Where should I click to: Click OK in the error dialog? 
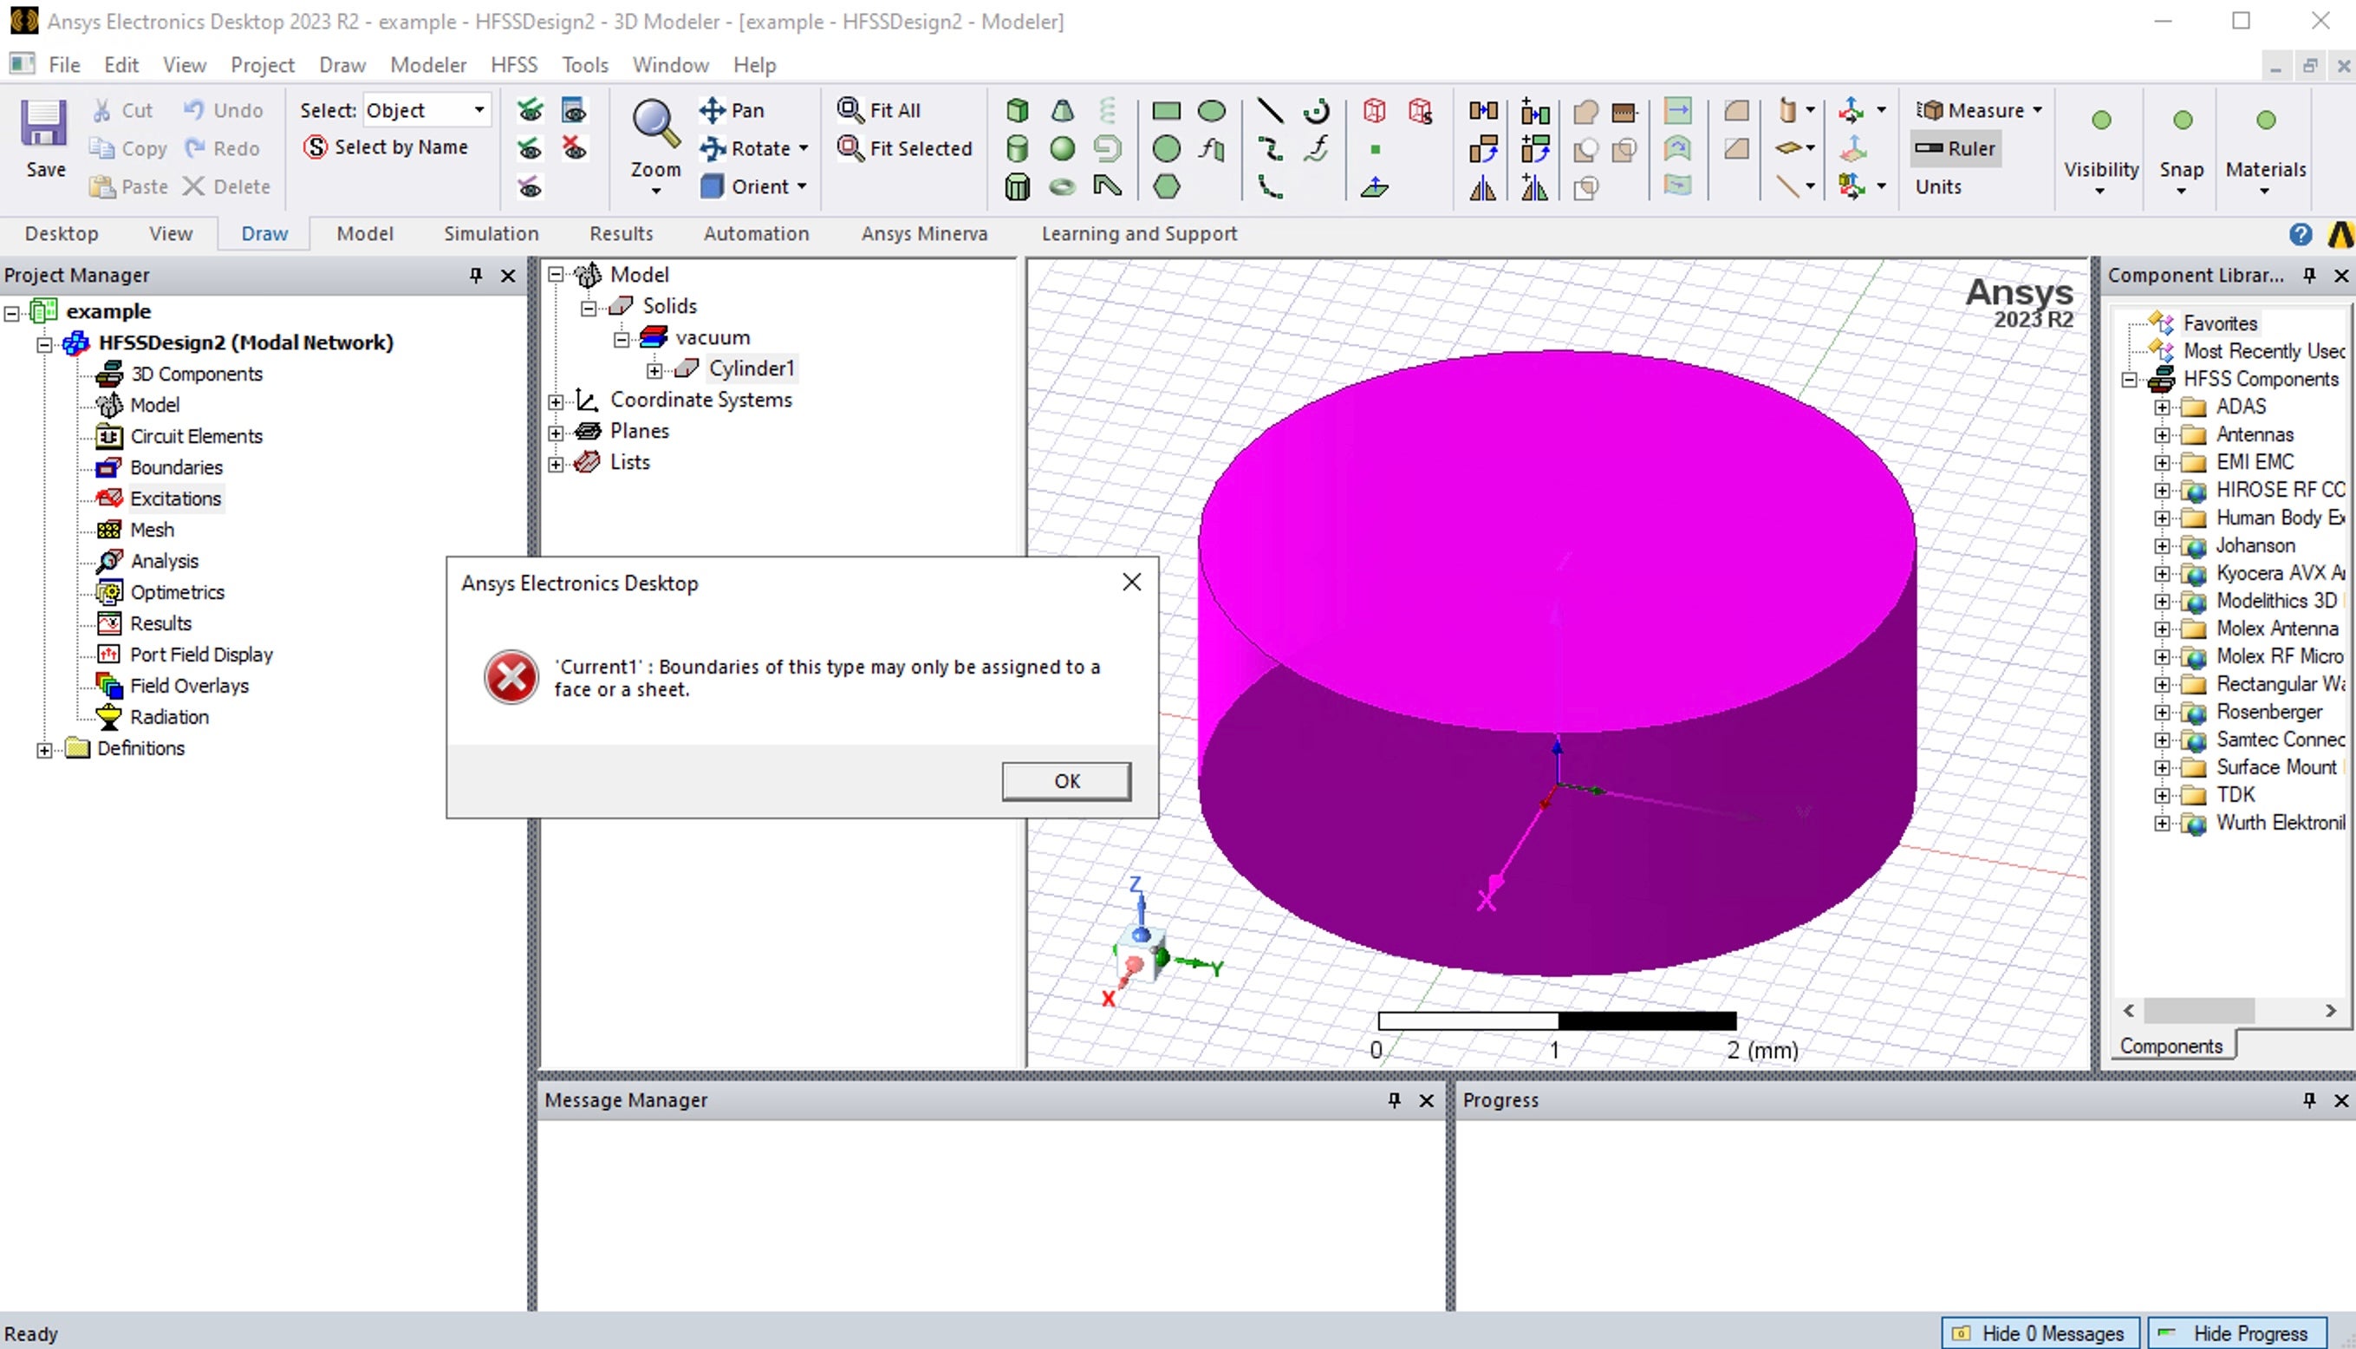(1066, 781)
